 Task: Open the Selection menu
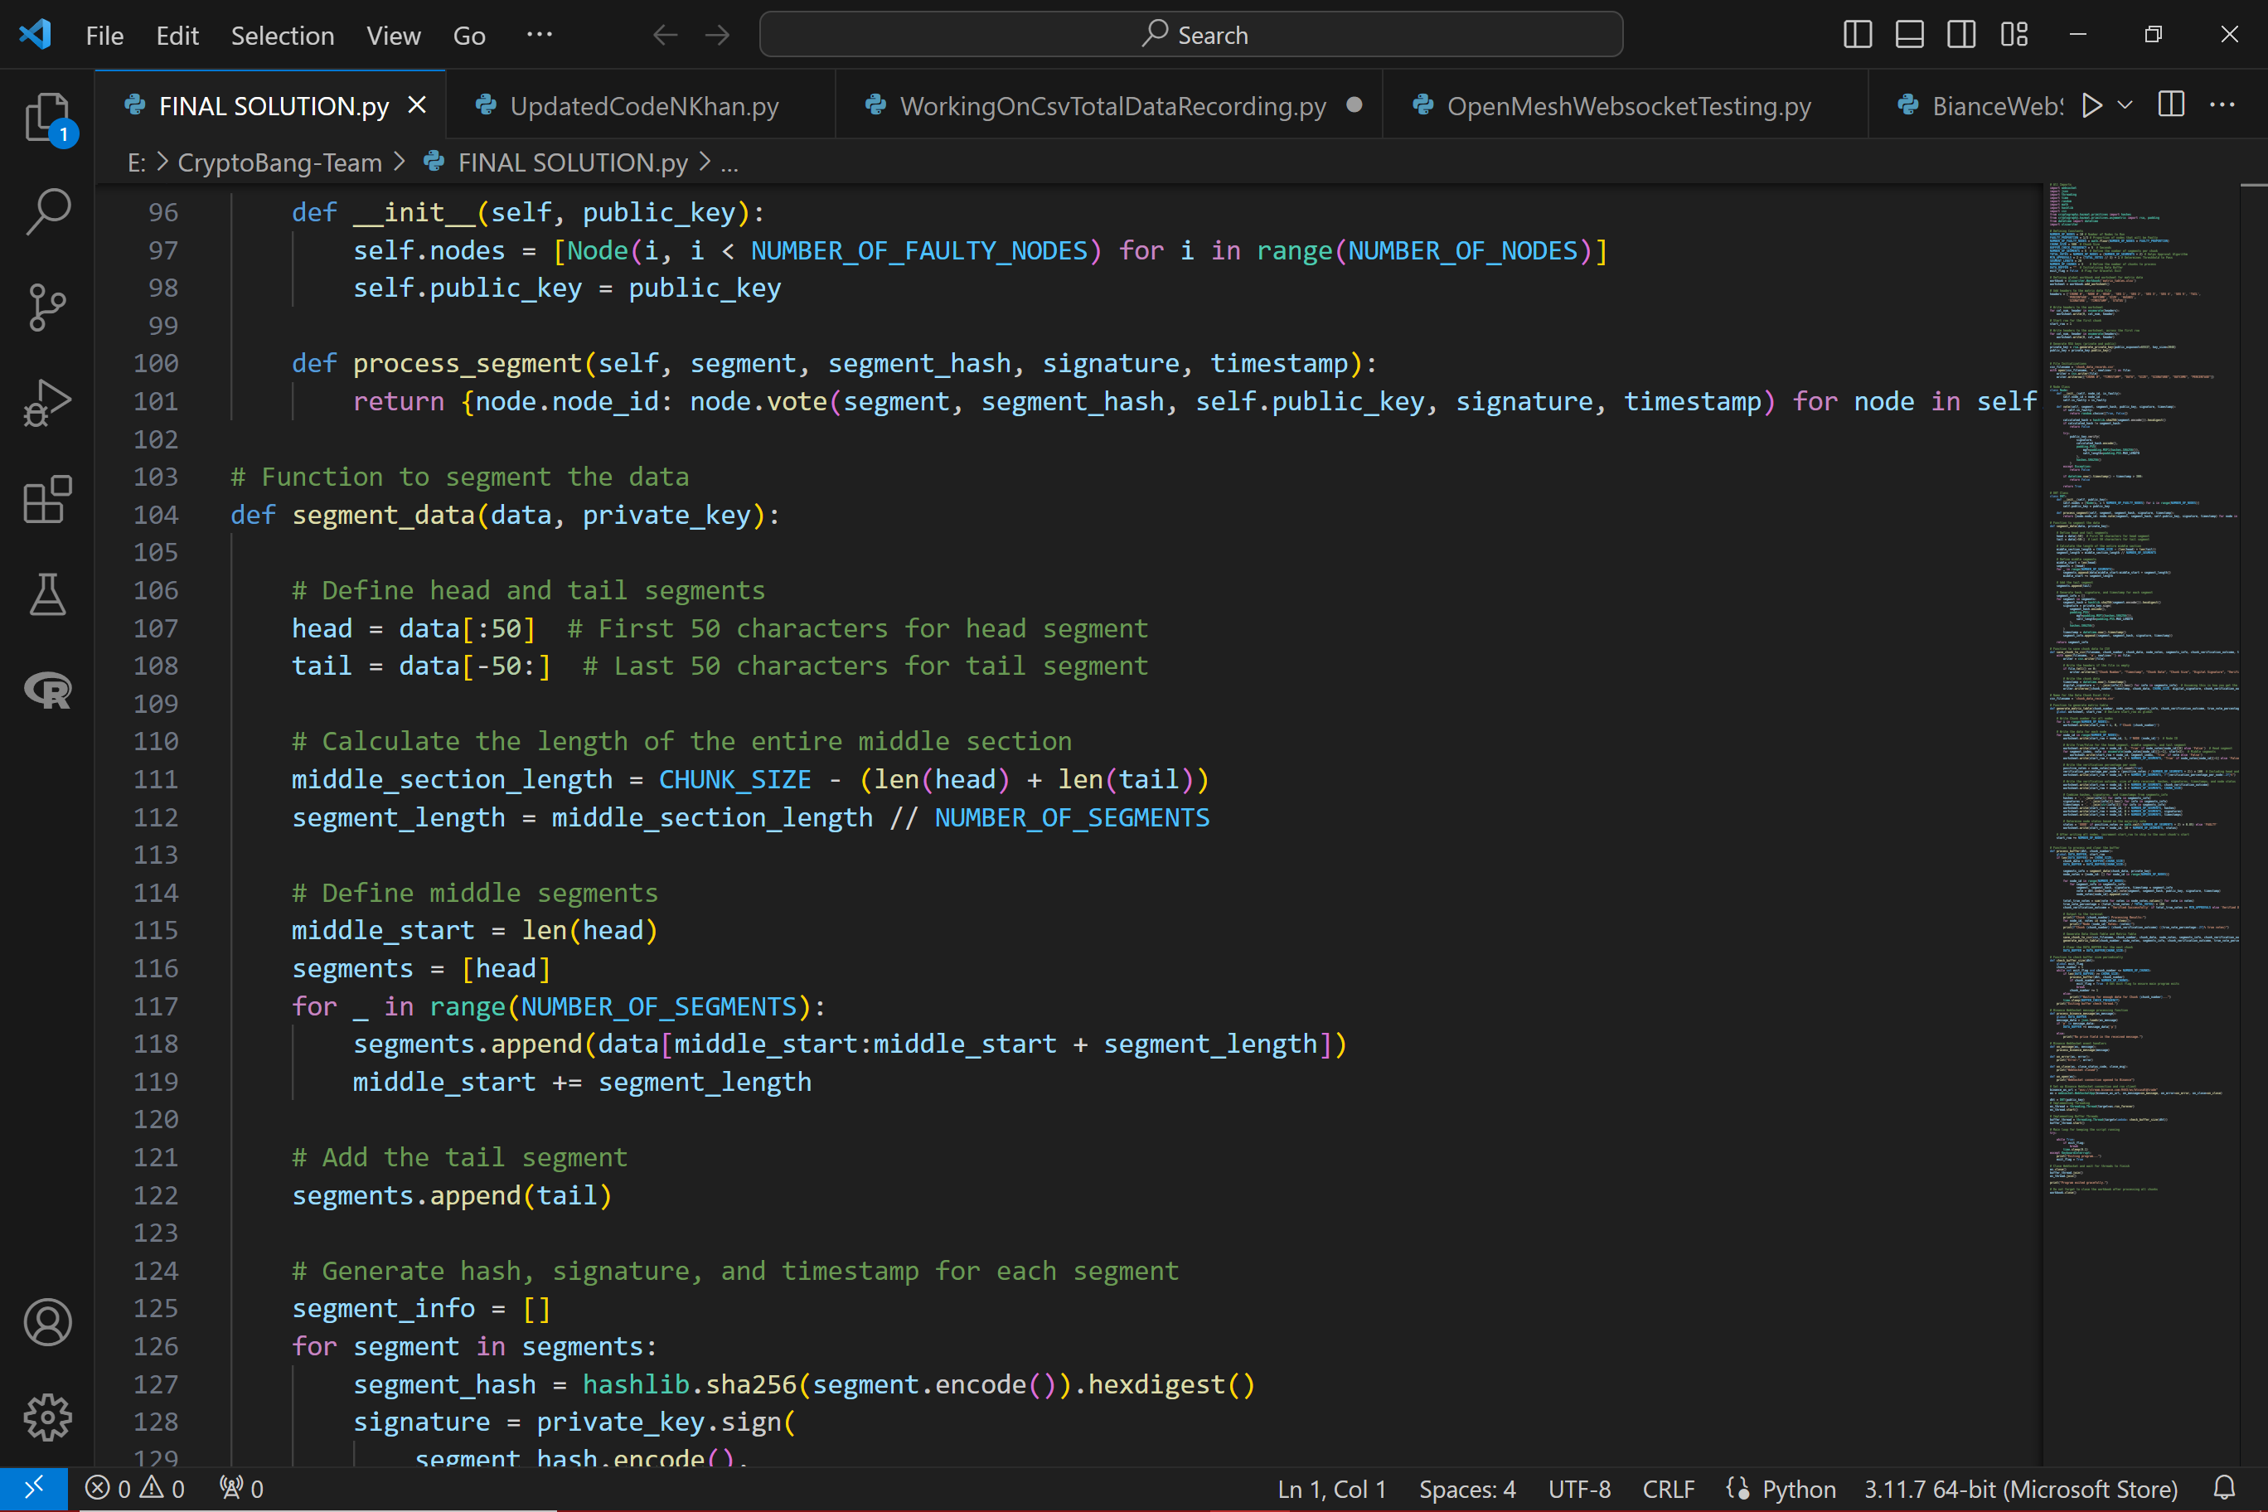[x=282, y=36]
